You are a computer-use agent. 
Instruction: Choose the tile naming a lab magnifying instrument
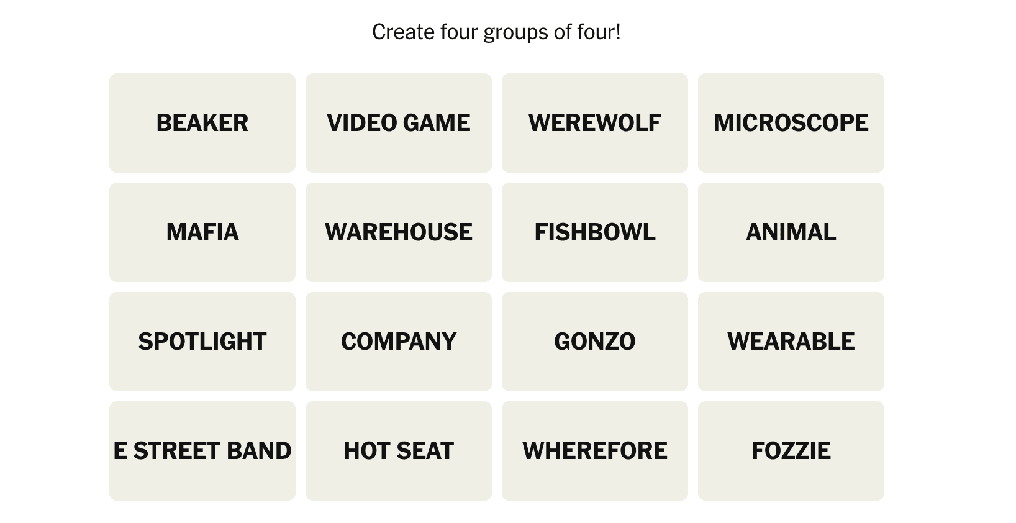(791, 123)
